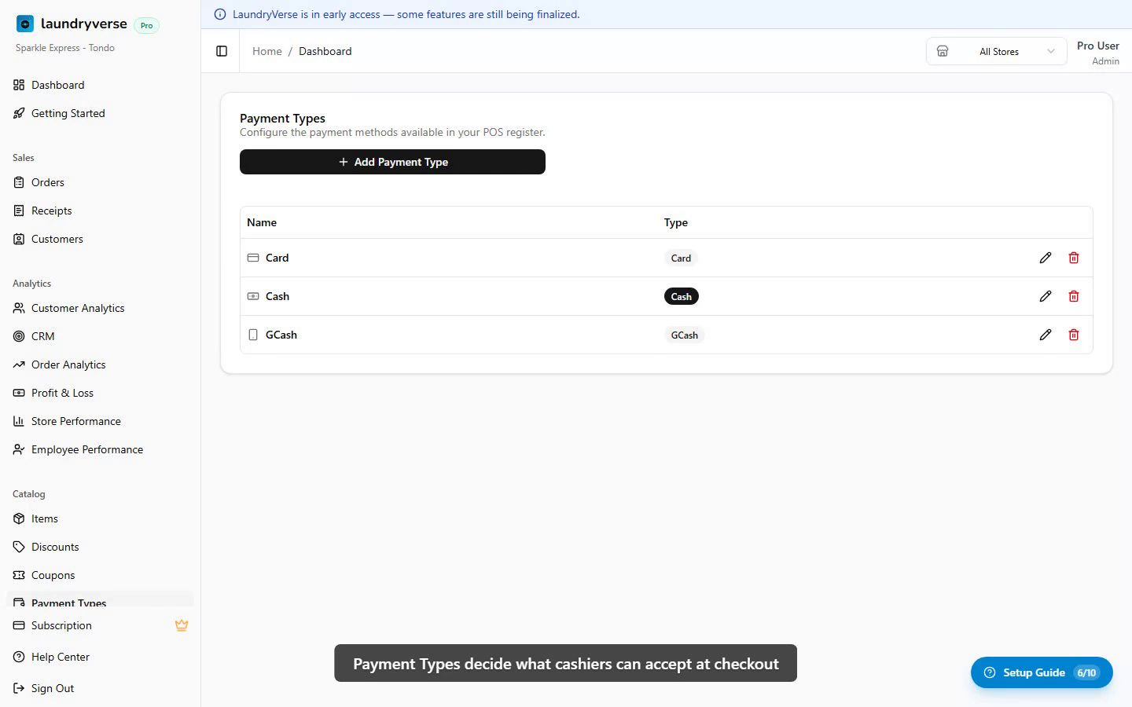Image resolution: width=1132 pixels, height=707 pixels.
Task: Open the CRM page
Action: pyautogui.click(x=100, y=336)
